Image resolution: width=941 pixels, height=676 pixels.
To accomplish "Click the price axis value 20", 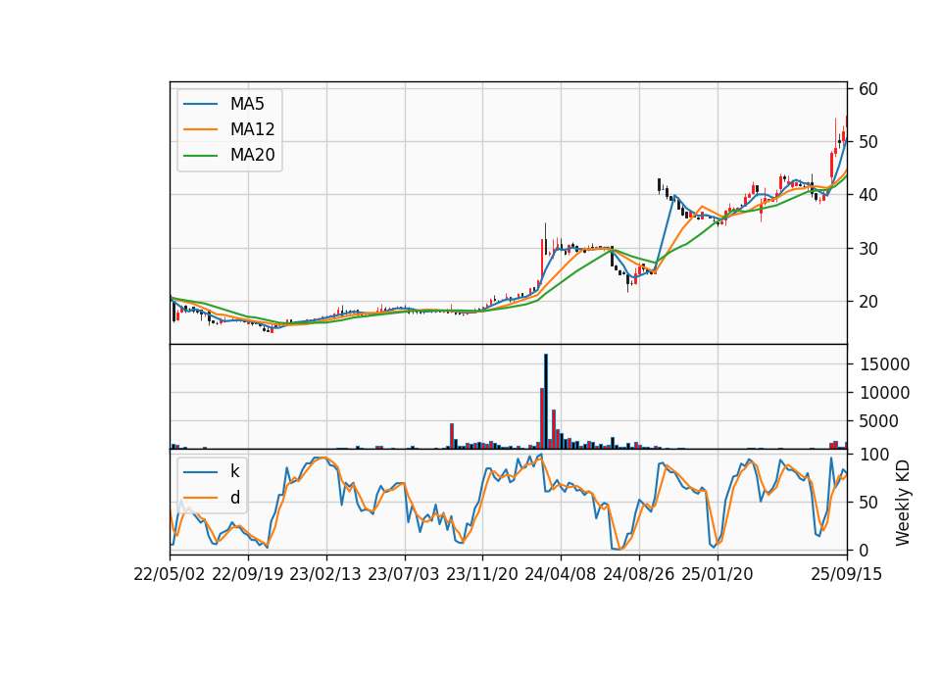I will pyautogui.click(x=868, y=302).
